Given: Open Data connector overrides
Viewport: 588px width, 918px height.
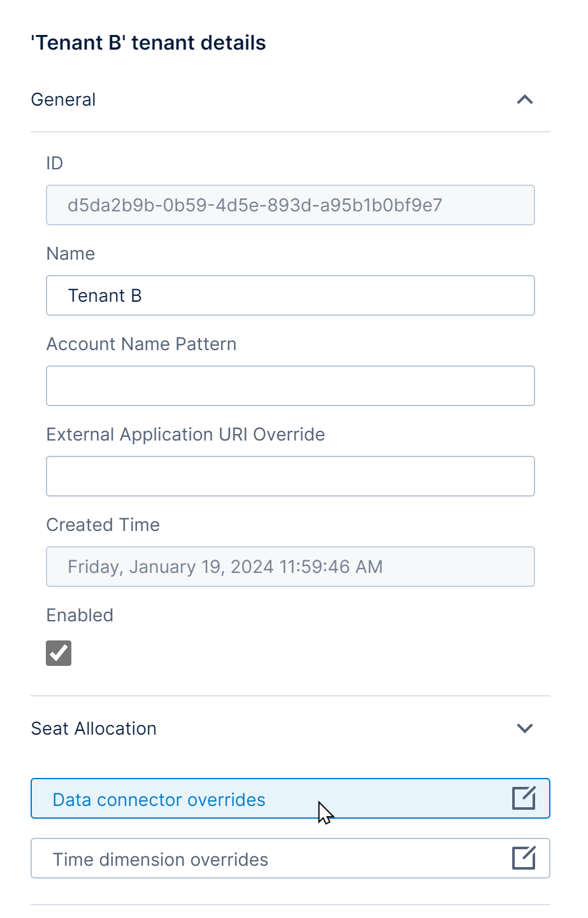Looking at the screenshot, I should 159,800.
